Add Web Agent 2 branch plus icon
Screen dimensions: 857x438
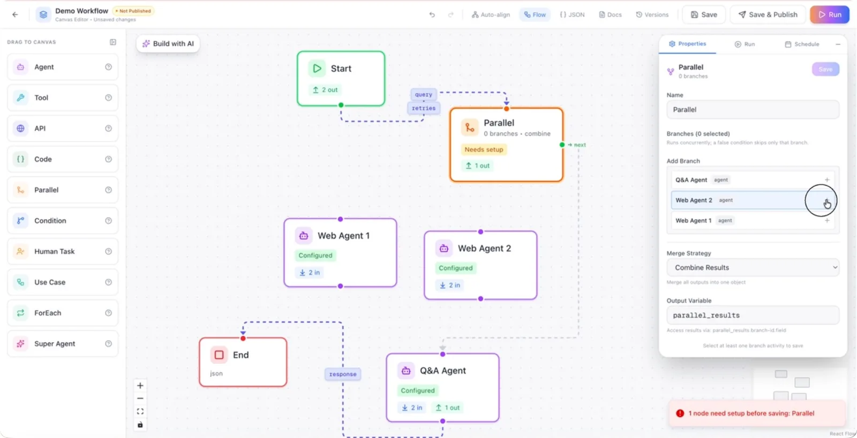[x=827, y=201]
